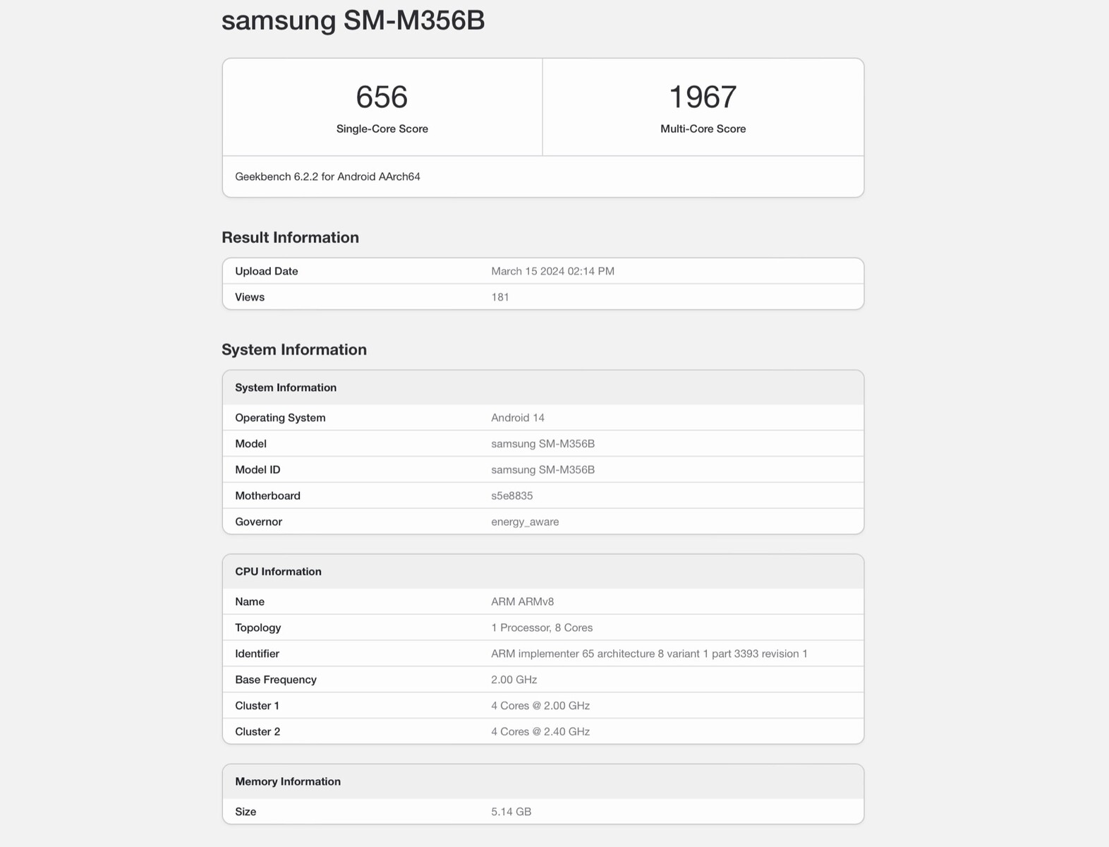Click the energy_aware governor value
1109x847 pixels.
525,522
